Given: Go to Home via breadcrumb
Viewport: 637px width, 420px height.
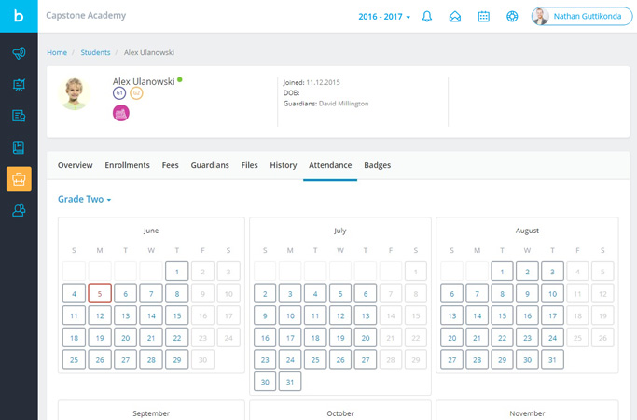Looking at the screenshot, I should coord(57,53).
